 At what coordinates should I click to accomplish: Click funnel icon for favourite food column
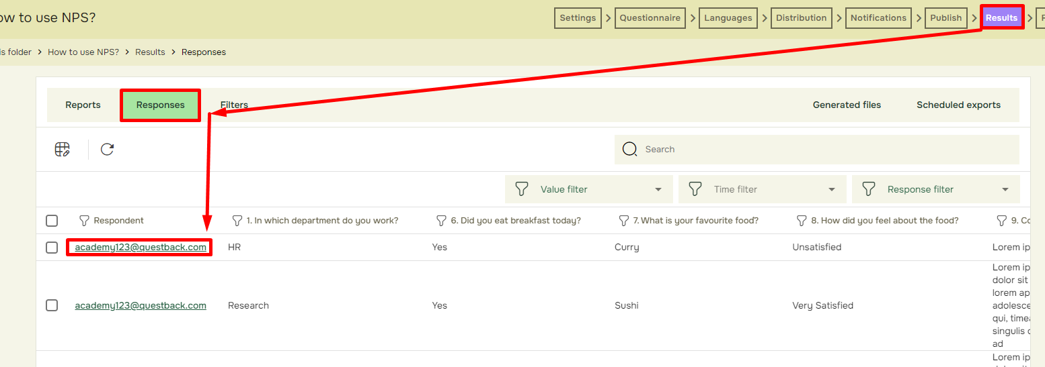point(623,221)
